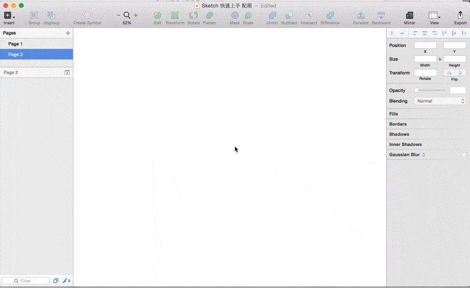
Task: Click the layer Filter field
Action: click(26, 281)
